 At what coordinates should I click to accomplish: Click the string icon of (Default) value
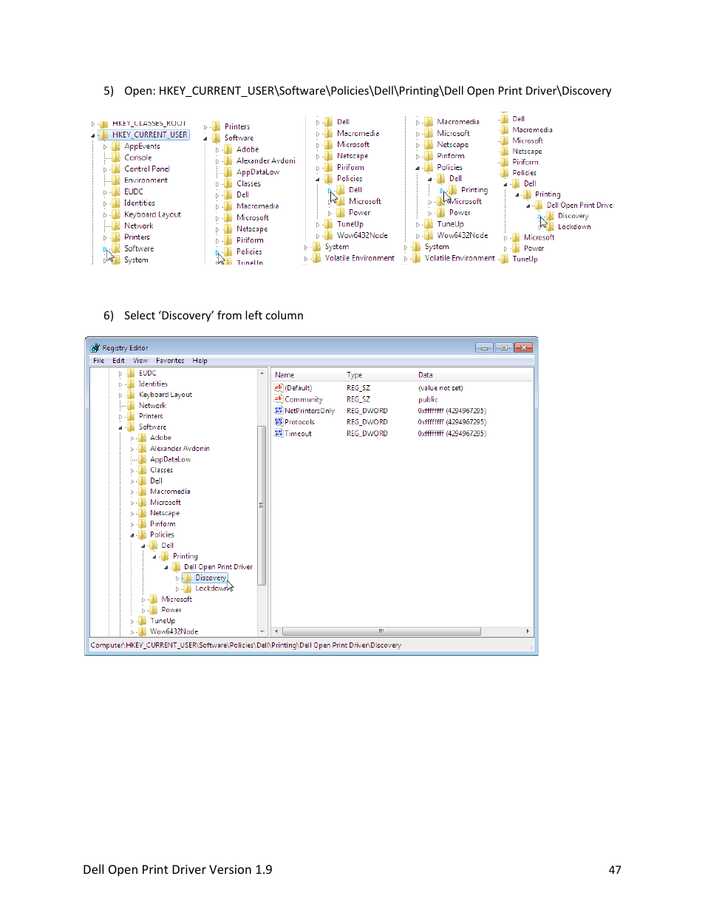(x=279, y=387)
